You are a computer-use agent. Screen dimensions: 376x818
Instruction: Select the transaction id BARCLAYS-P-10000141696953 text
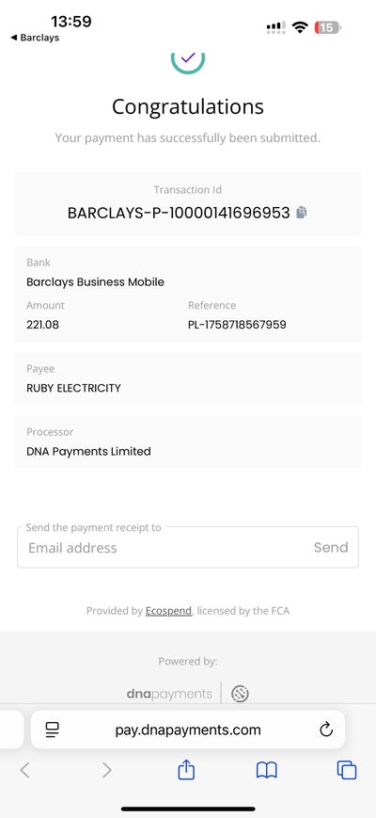click(179, 213)
